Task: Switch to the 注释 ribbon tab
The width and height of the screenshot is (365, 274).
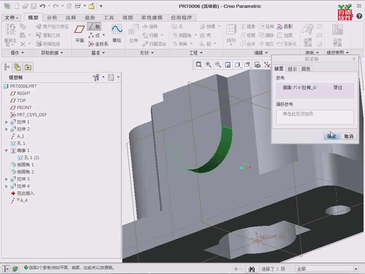Action: pos(71,17)
